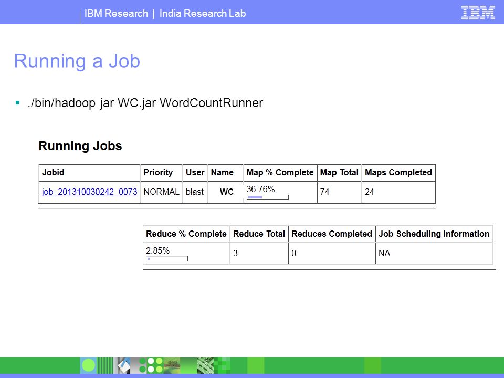
Task: Select 'Job Scheduling Information' header
Action: pyautogui.click(x=434, y=234)
